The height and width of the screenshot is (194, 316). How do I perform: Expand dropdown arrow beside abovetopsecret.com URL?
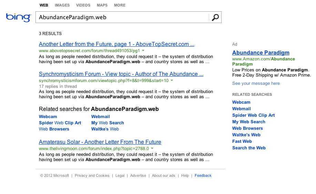click(x=143, y=51)
